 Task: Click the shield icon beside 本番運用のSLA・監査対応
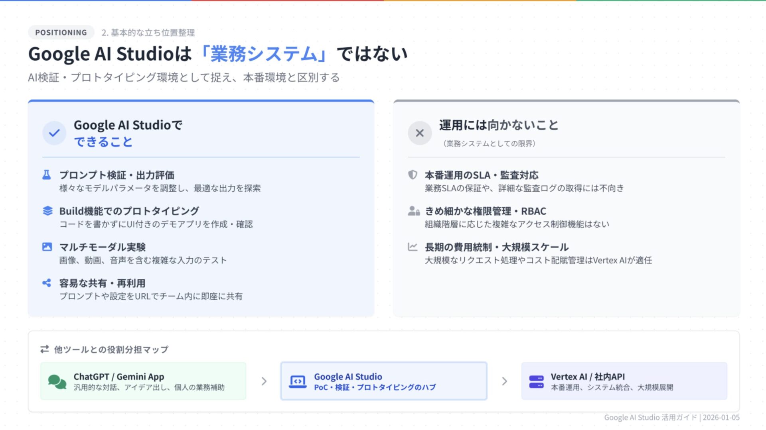click(x=413, y=175)
